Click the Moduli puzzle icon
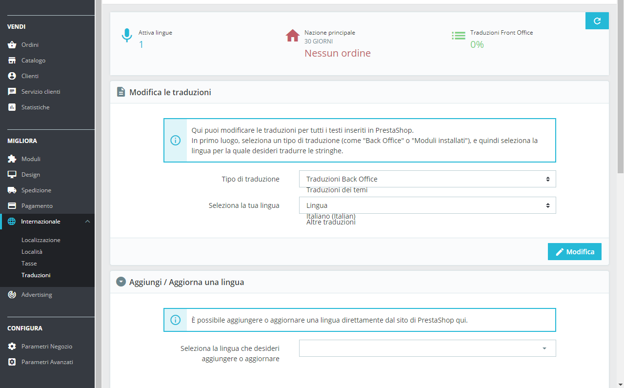 (x=12, y=159)
